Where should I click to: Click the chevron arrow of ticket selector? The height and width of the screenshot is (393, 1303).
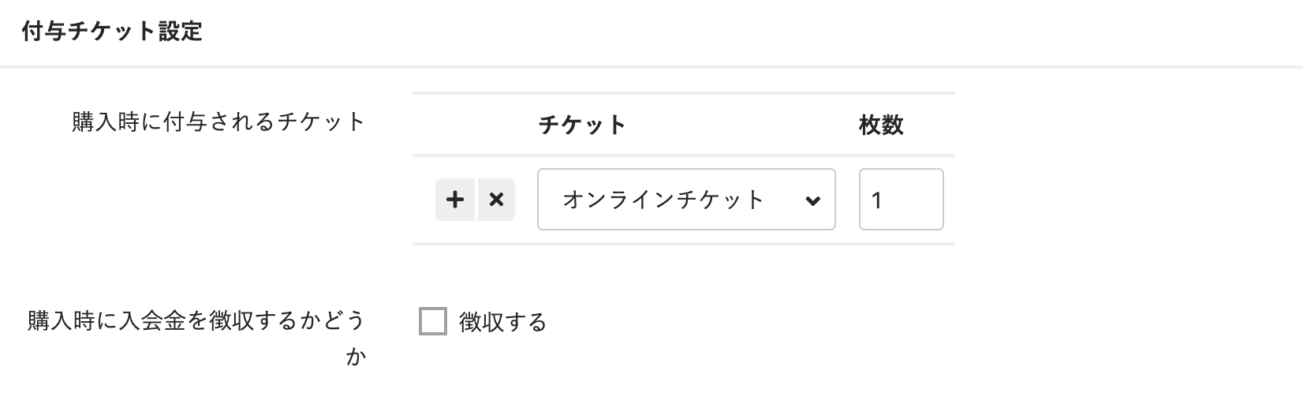812,200
